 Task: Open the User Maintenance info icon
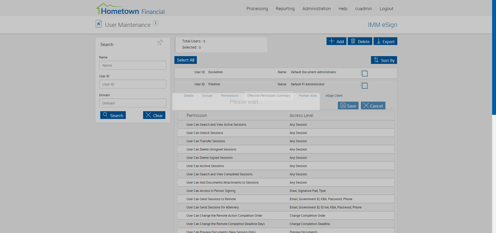tap(156, 23)
